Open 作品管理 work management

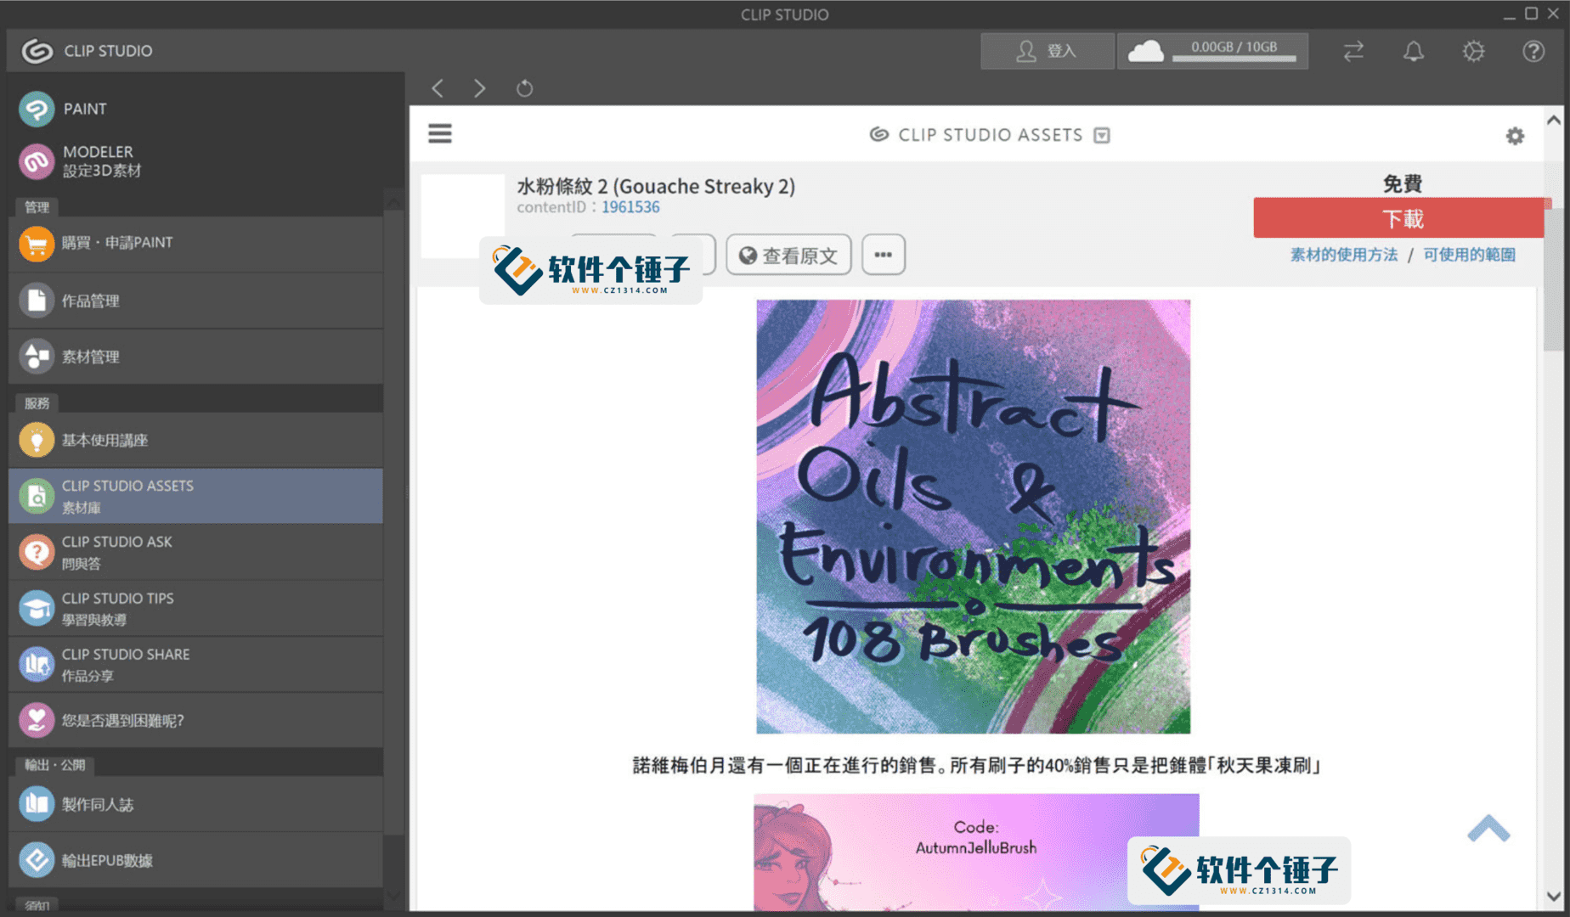click(90, 300)
